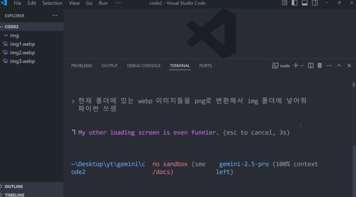Open the View menu
The height and width of the screenshot is (197, 356).
(x=74, y=3)
